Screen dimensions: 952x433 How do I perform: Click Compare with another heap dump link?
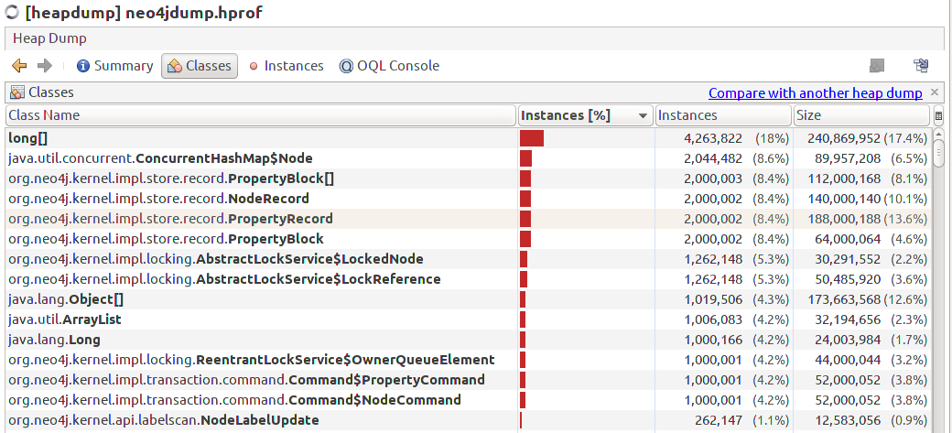[816, 92]
